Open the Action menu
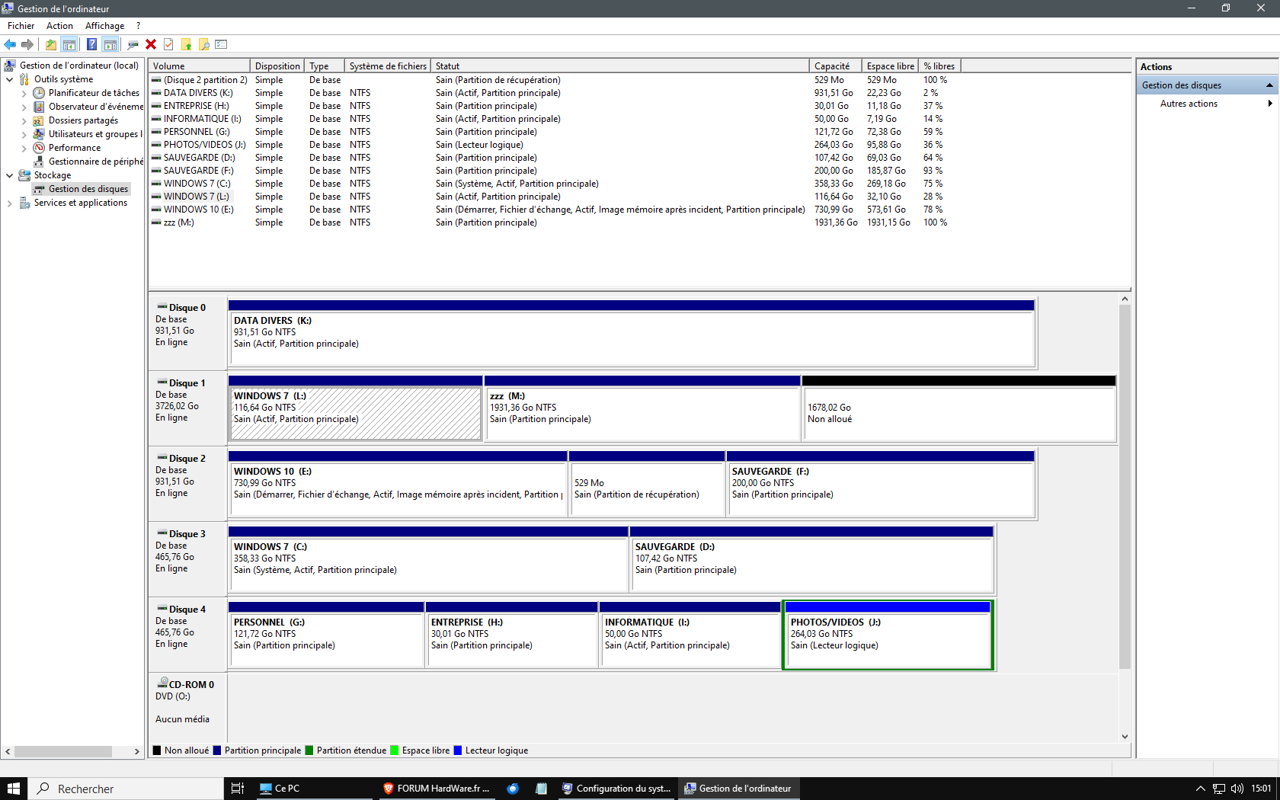Screen dimensions: 1280x800 point(59,26)
